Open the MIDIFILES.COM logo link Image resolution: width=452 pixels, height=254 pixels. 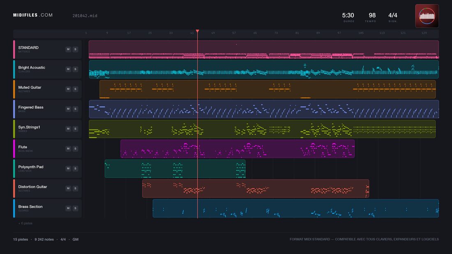pos(33,15)
